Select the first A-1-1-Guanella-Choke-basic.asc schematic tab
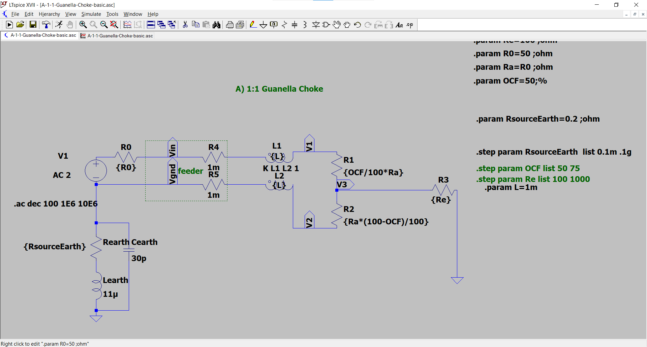 pos(43,35)
